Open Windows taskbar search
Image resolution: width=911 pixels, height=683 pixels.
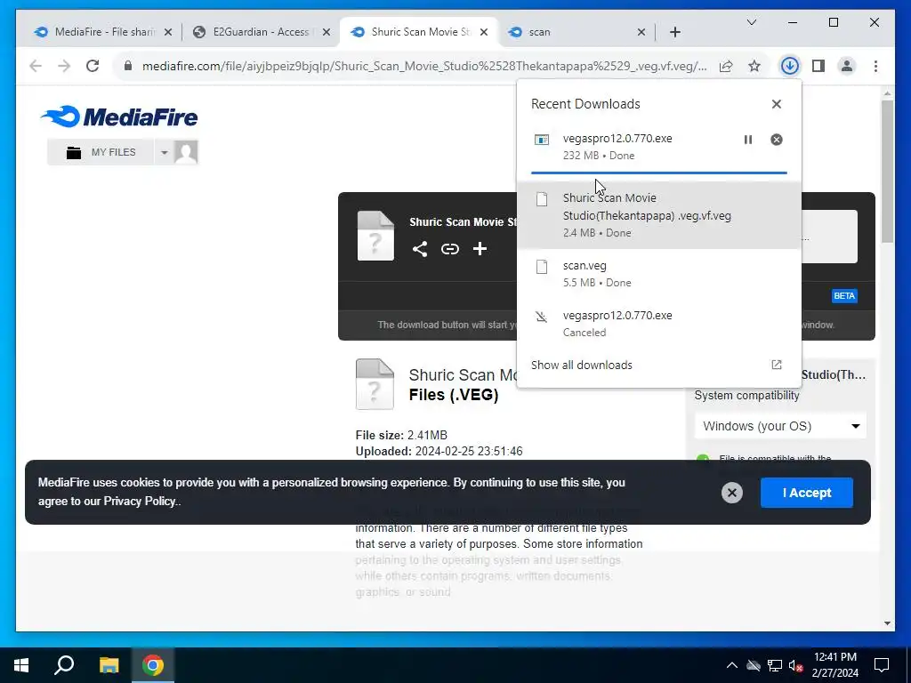(64, 665)
